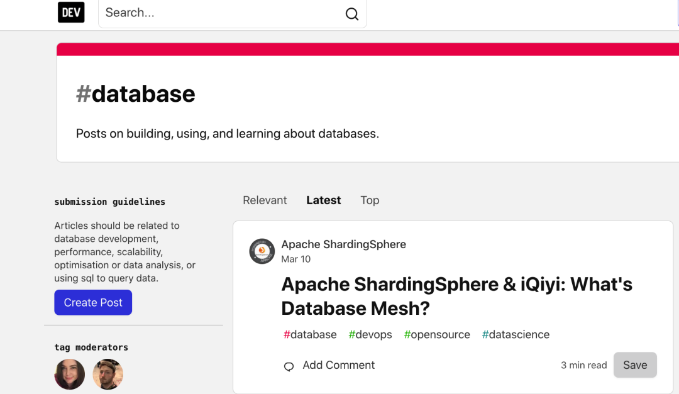Click the DEV logo icon

tap(71, 13)
